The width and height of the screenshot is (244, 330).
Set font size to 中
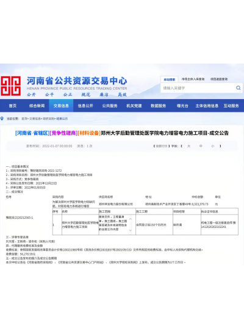(201, 146)
